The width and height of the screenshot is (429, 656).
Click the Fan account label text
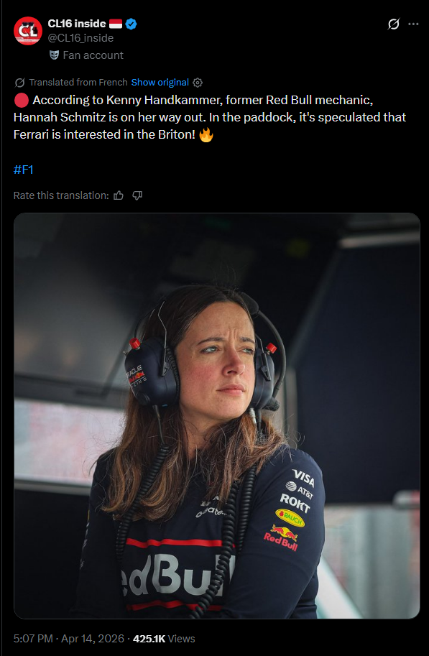pos(93,55)
